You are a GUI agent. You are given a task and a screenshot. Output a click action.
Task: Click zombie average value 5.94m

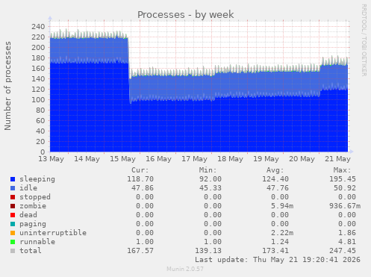(x=282, y=206)
